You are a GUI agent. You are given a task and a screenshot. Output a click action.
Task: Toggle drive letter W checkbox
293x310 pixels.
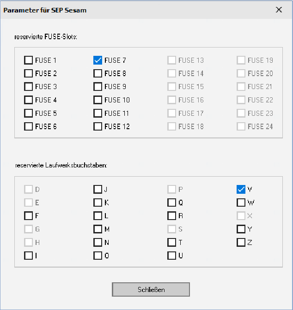coord(241,203)
